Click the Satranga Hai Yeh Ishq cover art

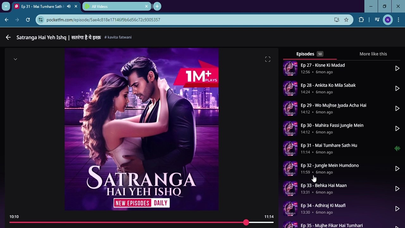tap(141, 129)
